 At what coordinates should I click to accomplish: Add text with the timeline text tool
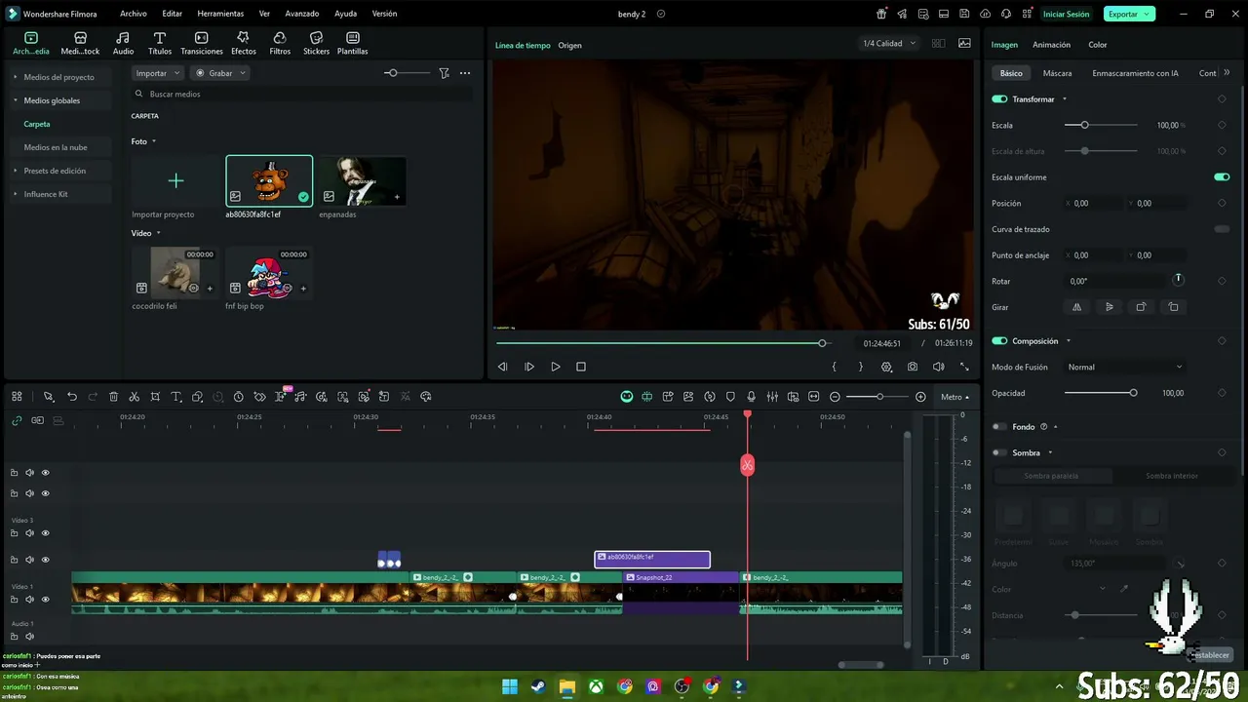[x=176, y=397]
